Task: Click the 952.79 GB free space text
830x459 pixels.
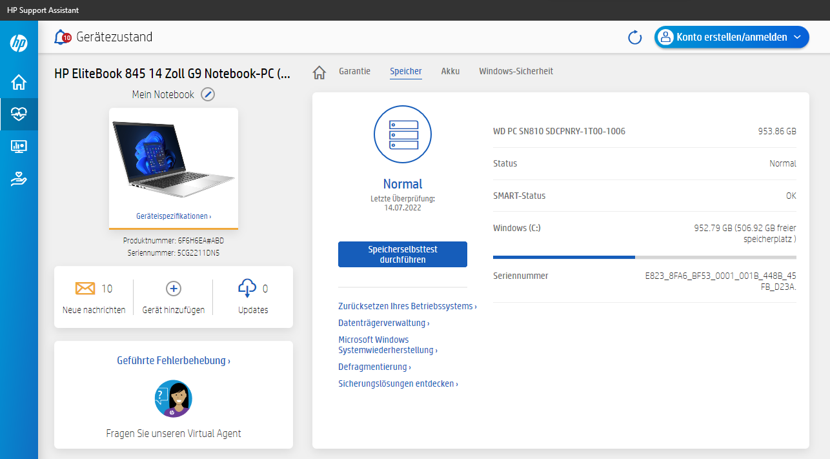Action: pos(744,233)
